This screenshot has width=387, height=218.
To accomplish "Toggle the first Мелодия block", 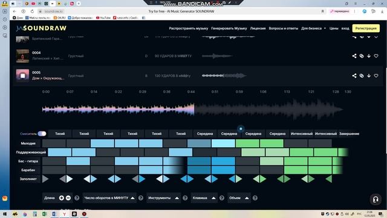I will tap(54, 144).
